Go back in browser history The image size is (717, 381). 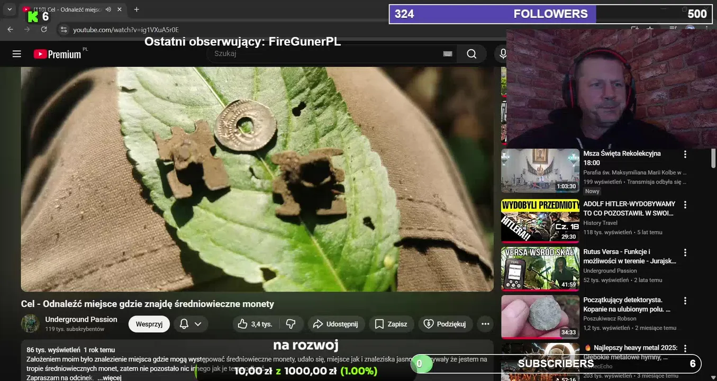coord(10,30)
